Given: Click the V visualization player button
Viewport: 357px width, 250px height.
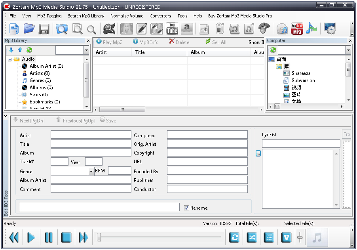Looking at the screenshot, I should coord(286,238).
